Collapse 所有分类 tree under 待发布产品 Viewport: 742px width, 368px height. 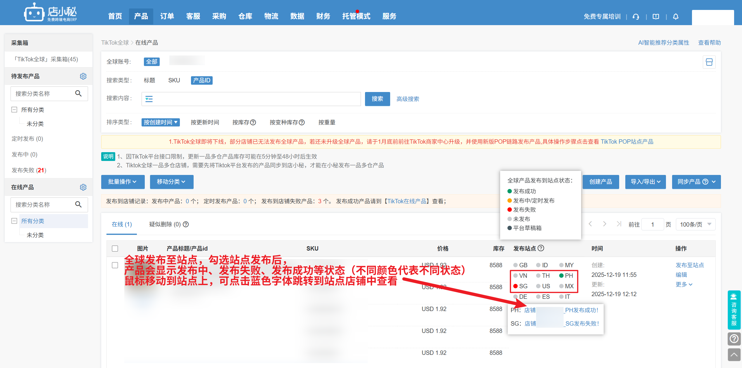[14, 110]
